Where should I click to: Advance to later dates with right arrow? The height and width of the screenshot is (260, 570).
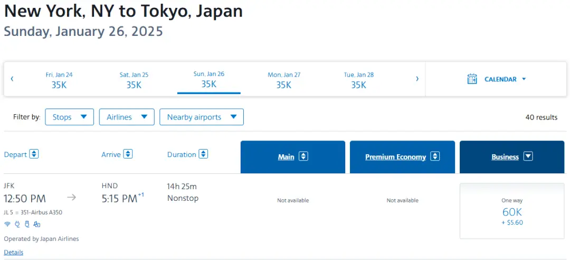[417, 79]
